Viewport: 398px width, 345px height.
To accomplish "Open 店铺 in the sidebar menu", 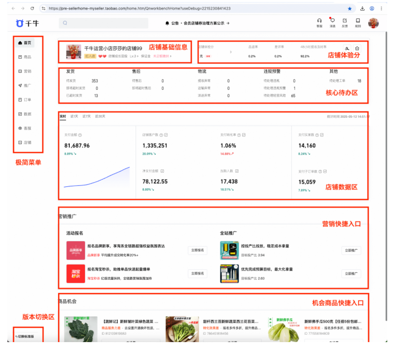I will click(x=24, y=142).
